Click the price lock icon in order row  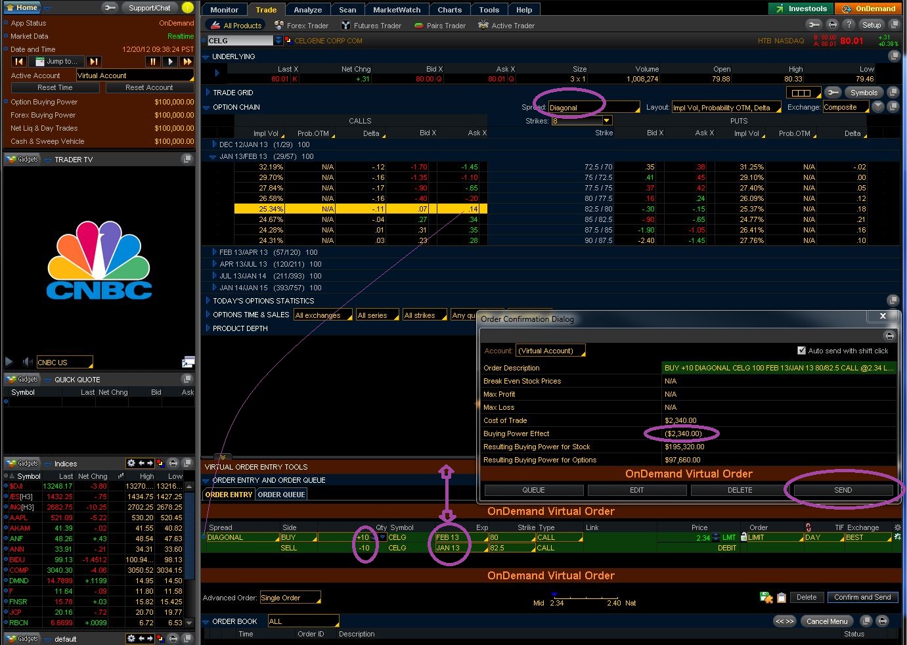point(744,537)
